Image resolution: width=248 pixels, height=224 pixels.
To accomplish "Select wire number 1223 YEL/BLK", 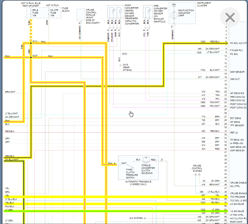I will (210, 202).
